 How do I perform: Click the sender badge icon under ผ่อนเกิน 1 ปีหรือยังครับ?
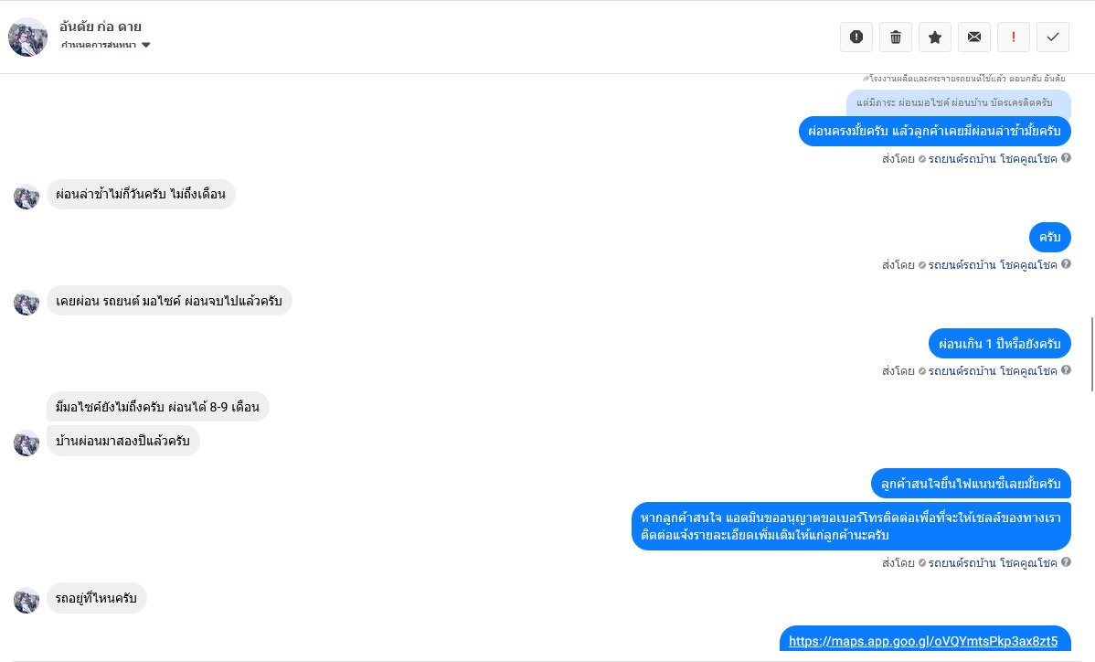coord(921,371)
